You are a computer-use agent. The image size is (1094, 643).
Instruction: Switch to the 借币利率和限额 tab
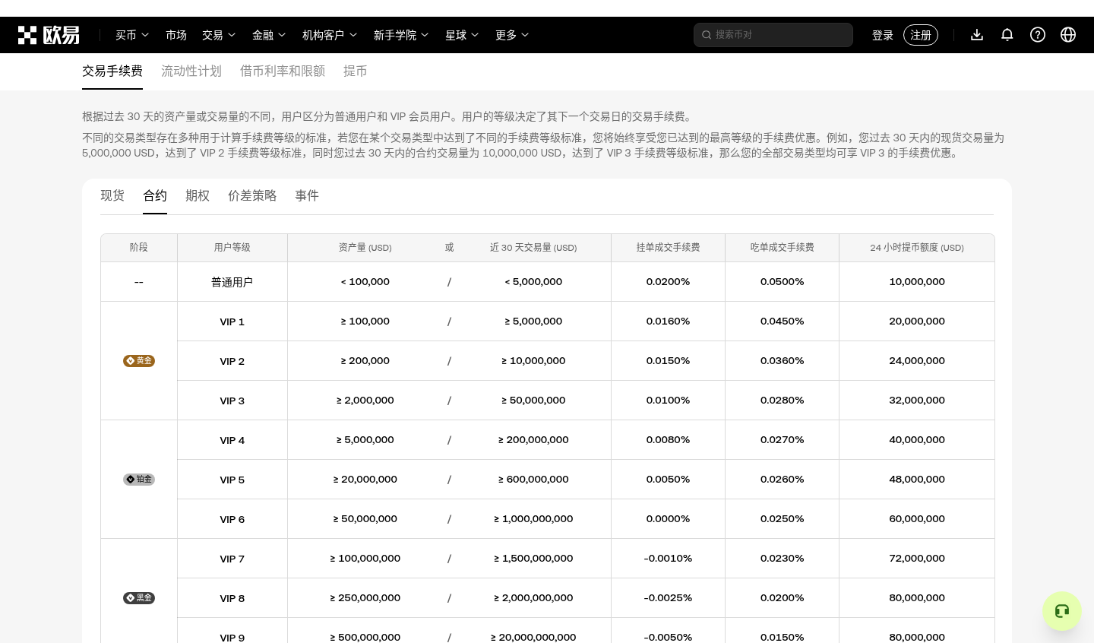point(283,71)
